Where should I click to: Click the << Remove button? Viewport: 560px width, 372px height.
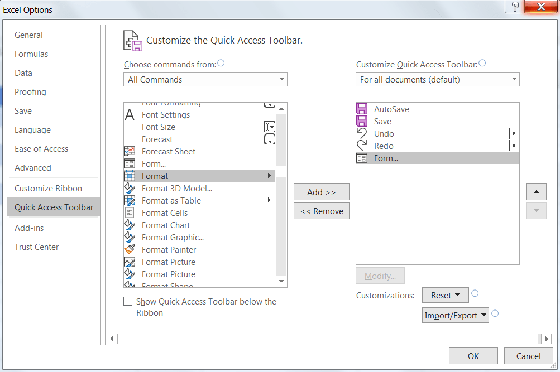coord(321,211)
